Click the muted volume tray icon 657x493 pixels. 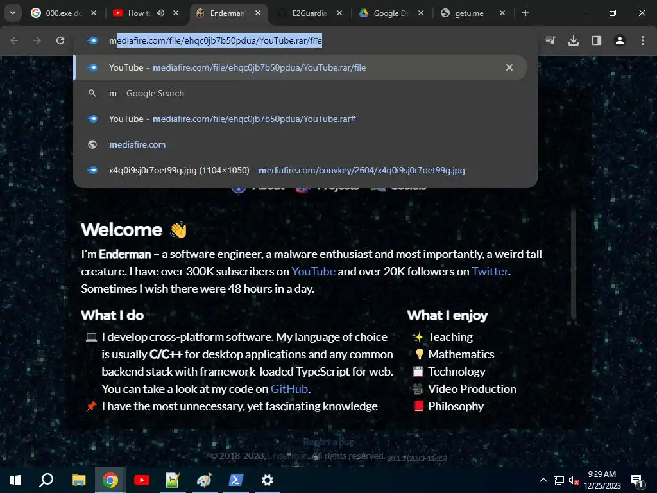pyautogui.click(x=574, y=480)
